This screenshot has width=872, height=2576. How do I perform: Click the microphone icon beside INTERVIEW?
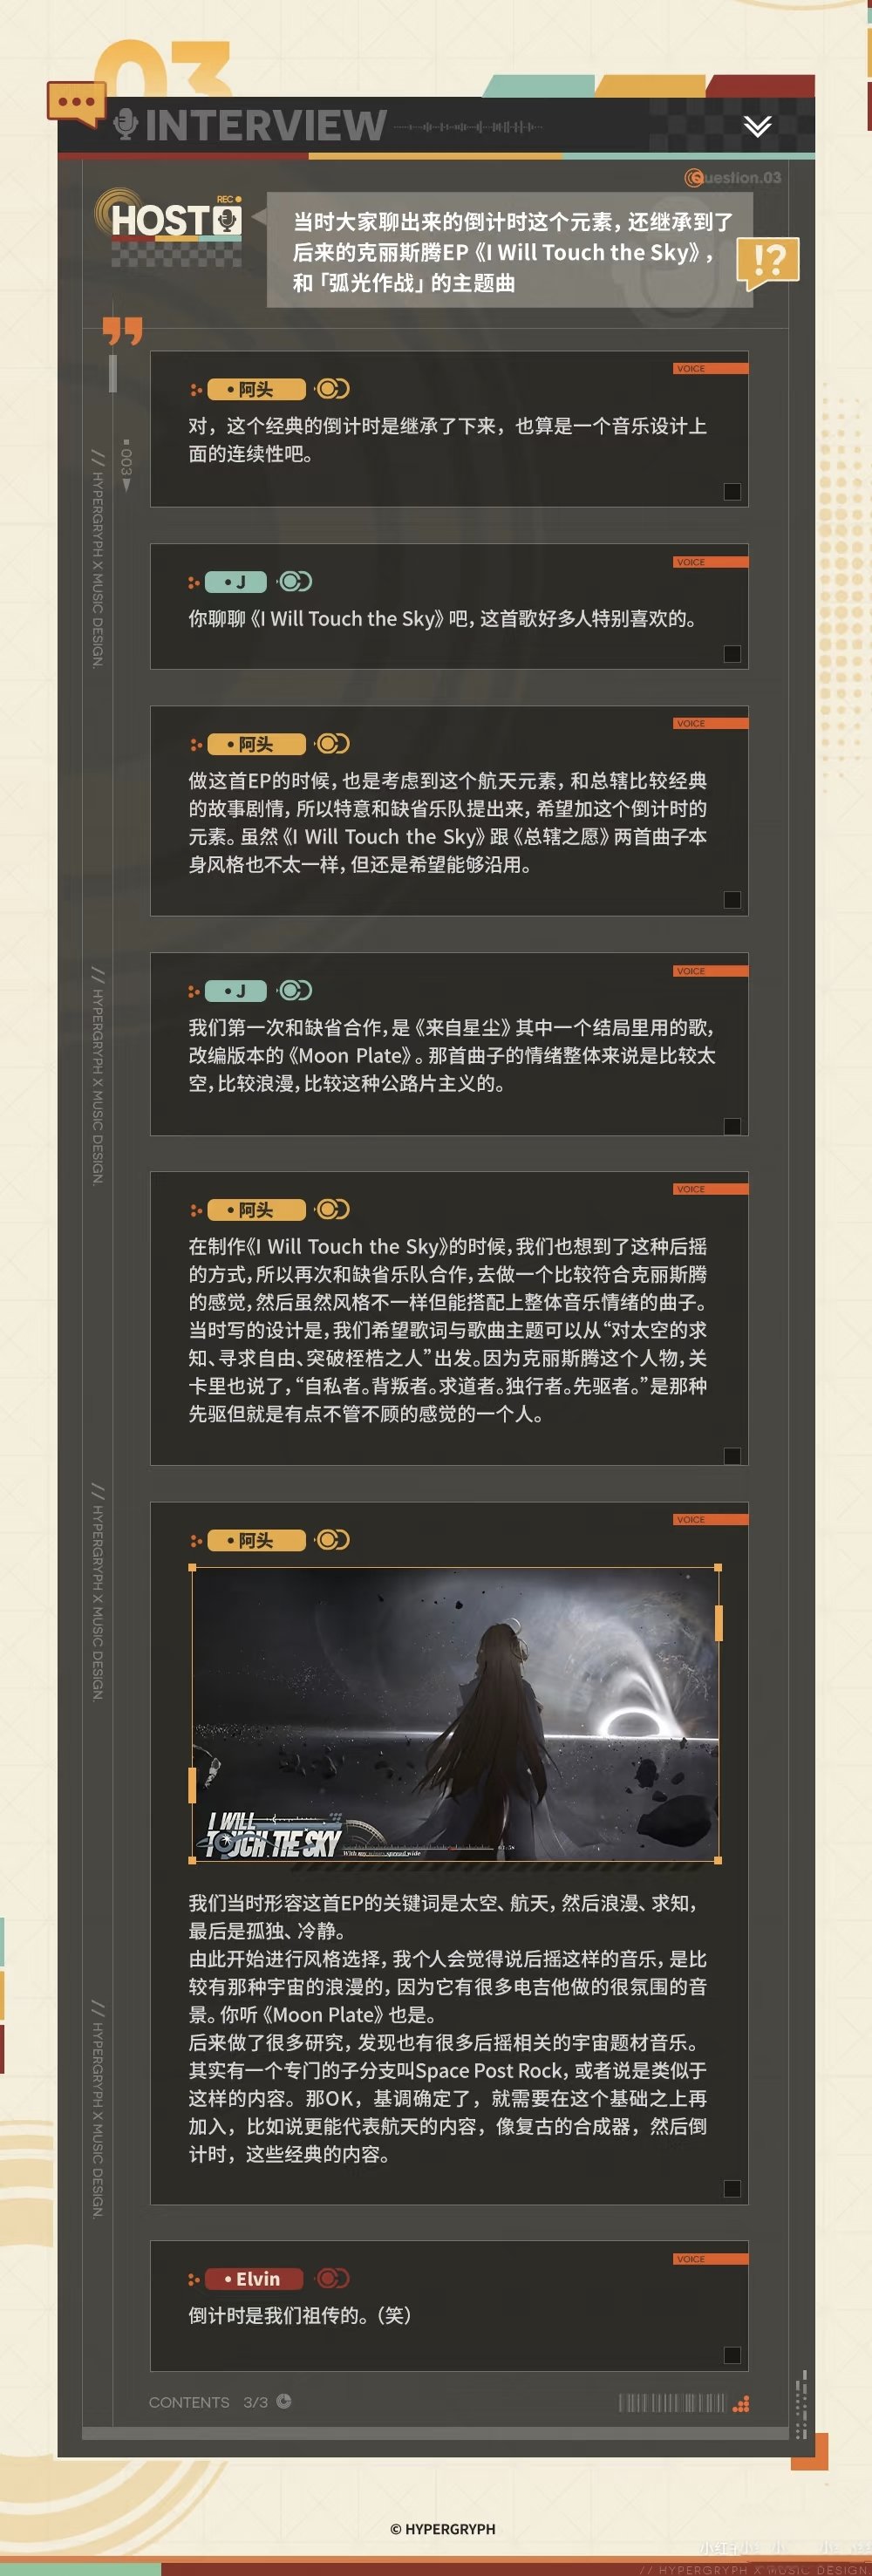[125, 125]
